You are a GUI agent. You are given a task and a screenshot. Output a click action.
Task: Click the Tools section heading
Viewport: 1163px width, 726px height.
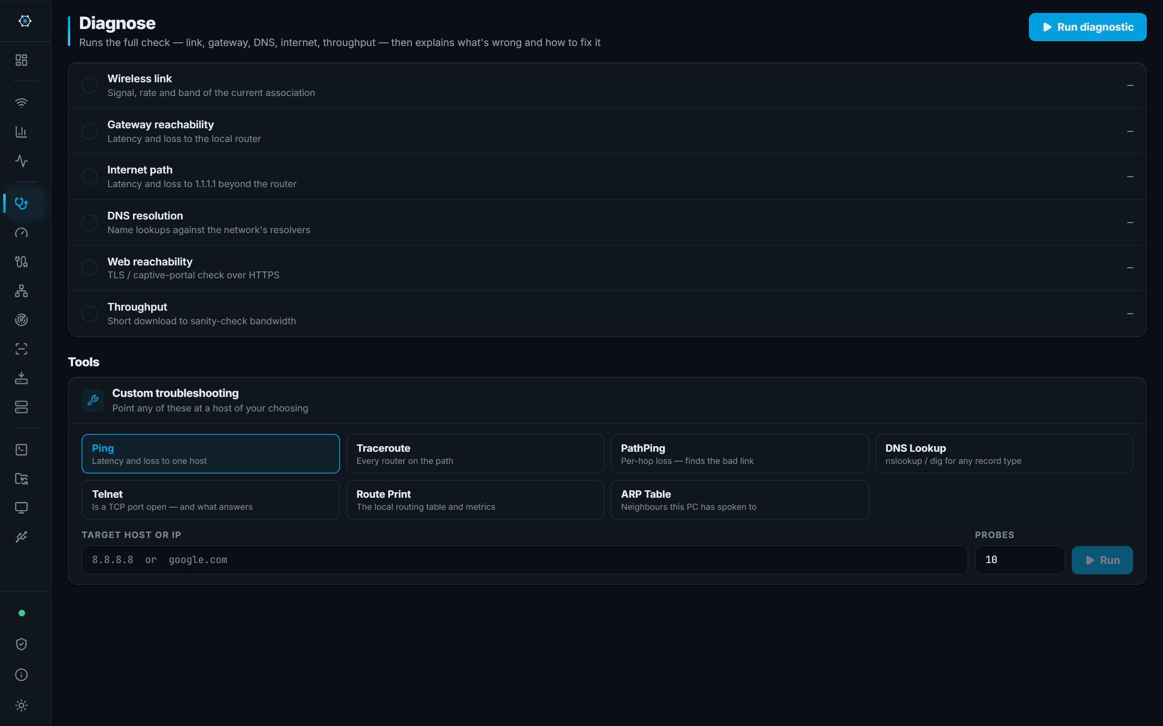(84, 362)
